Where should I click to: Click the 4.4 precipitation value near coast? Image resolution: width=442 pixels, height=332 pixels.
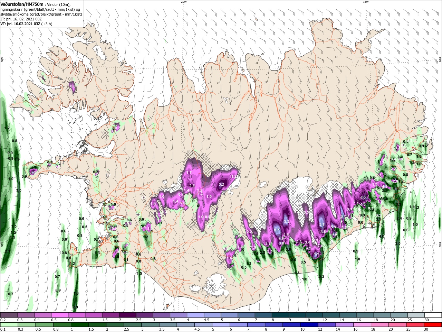pyautogui.click(x=316, y=254)
